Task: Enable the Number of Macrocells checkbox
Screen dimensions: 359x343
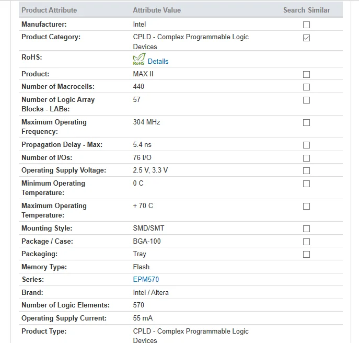Action: pyautogui.click(x=306, y=87)
